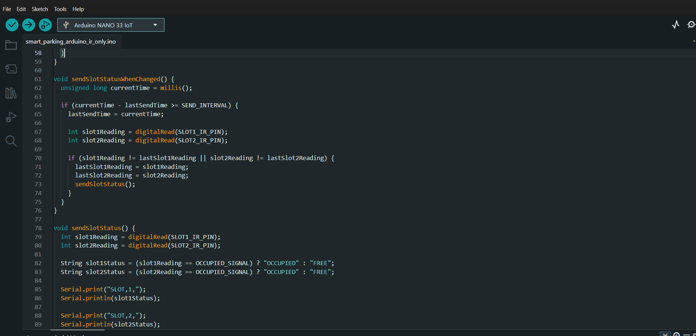Click closing brace on line 76
The image size is (696, 336).
pos(55,211)
